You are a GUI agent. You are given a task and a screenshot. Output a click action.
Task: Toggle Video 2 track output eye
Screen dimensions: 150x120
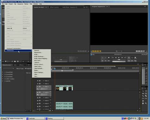tap(38, 84)
